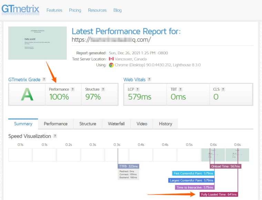Click help icon beside Performance score
Viewport: 262px width, 200px height.
click(73, 89)
